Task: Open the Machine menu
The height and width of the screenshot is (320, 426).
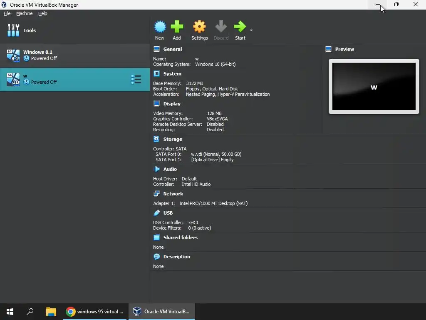Action: (25, 13)
